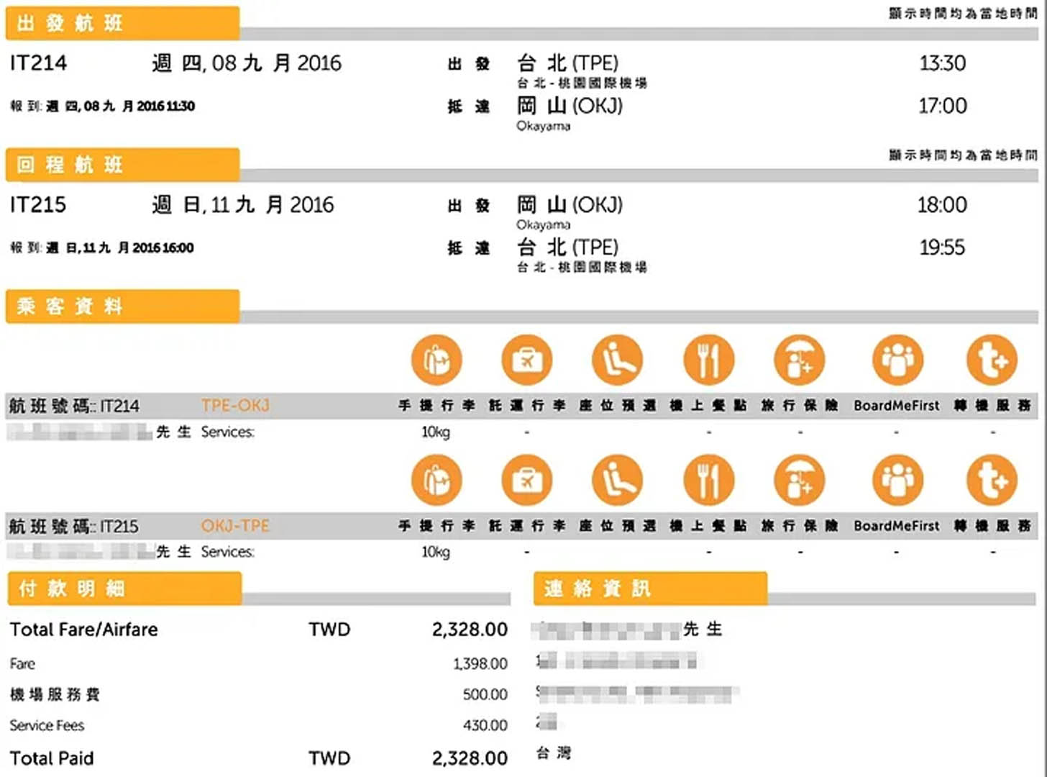Click flight number IT215 in return section
The width and height of the screenshot is (1047, 777).
pos(38,205)
